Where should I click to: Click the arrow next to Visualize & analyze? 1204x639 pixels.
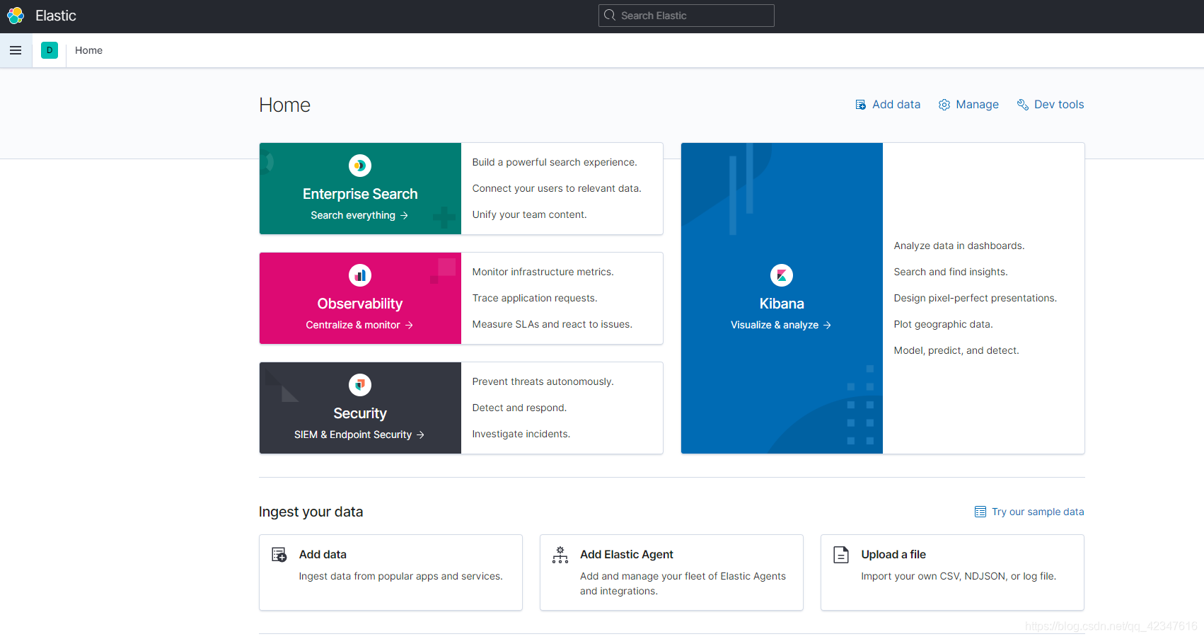[x=827, y=325]
